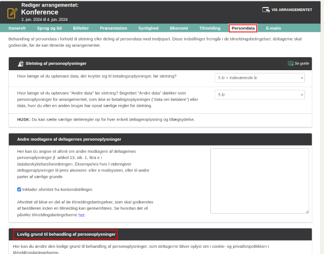The width and height of the screenshot is (324, 254).
Task: Go to the E-mails tab
Action: (x=273, y=28)
